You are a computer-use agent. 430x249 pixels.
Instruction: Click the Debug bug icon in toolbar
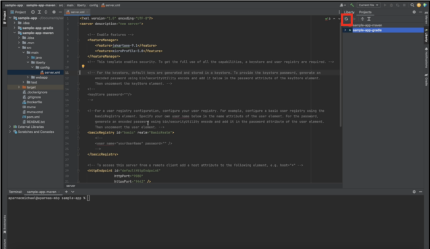click(x=391, y=5)
